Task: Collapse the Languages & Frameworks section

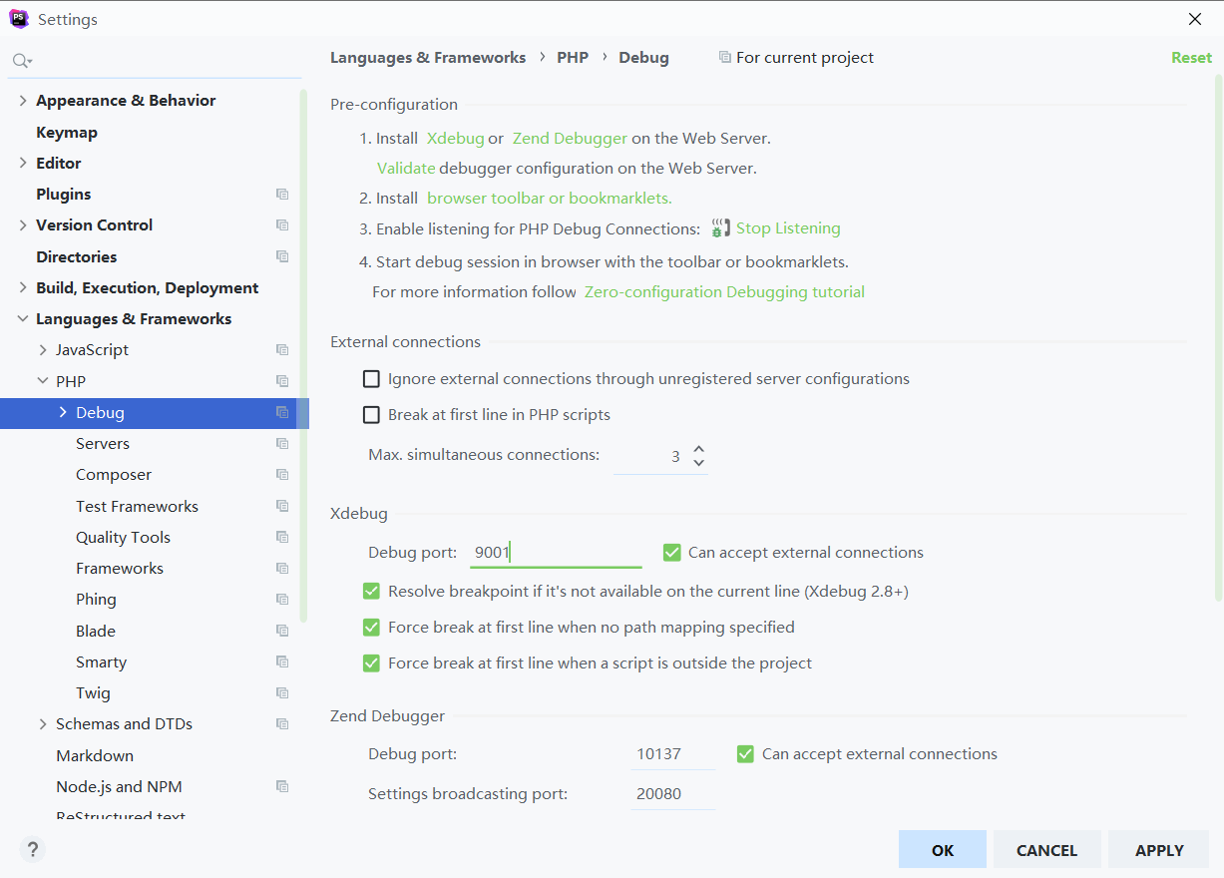Action: click(23, 319)
